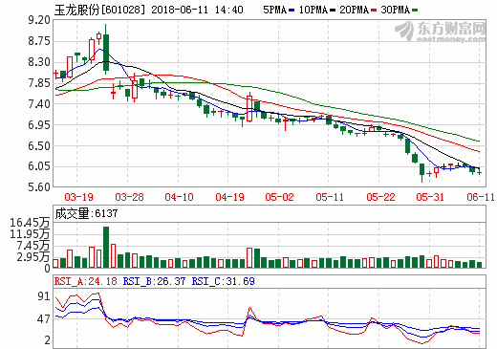Screen dimensions: 497x349
Task: Click the 91 RSI axis label
Action: point(44,296)
